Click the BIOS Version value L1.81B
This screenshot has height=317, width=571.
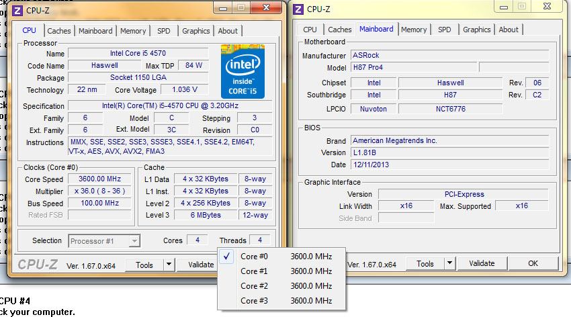click(x=449, y=152)
